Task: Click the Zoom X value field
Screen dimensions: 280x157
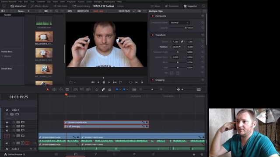Action: coord(175,42)
